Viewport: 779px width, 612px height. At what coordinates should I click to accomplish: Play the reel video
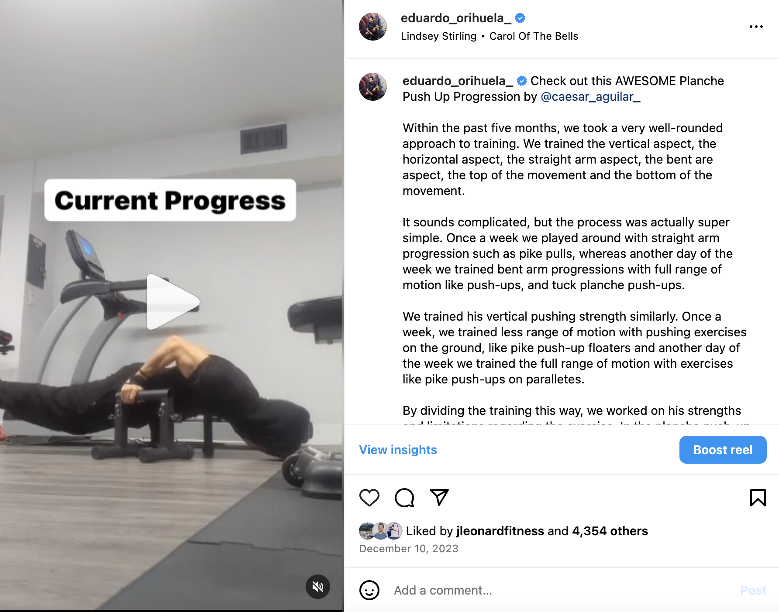coord(173,302)
